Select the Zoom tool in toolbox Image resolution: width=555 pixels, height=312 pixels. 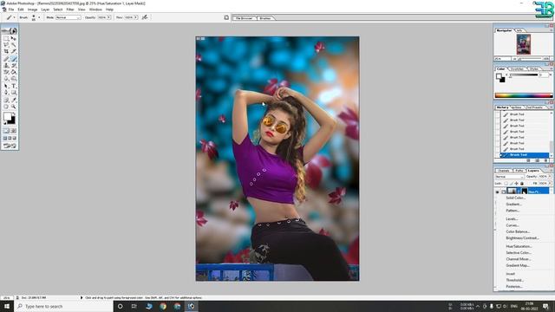(14, 107)
